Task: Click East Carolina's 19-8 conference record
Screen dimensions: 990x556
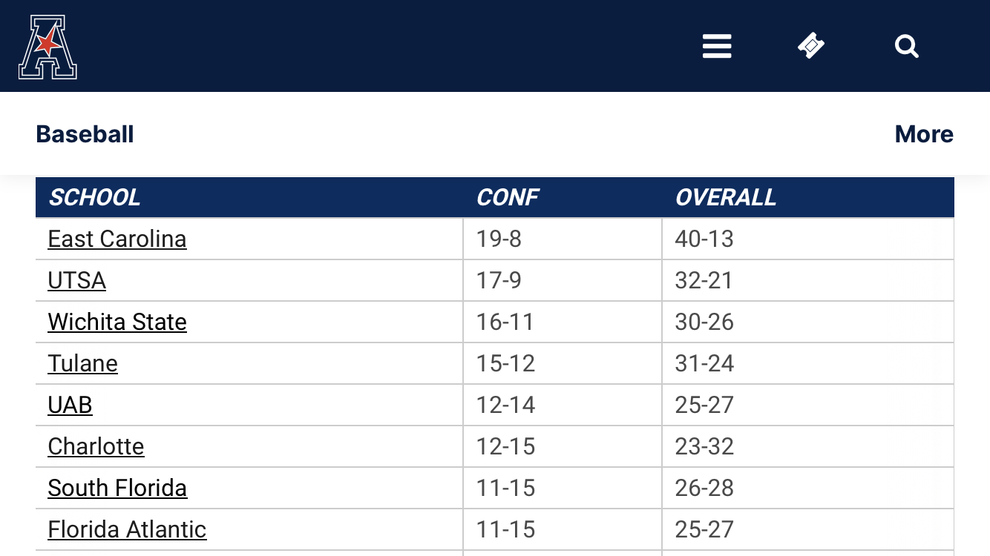Action: point(499,239)
